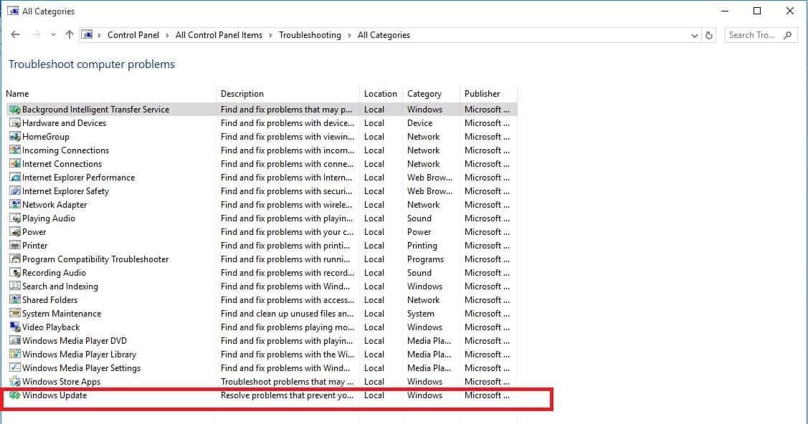
Task: Click the 'Power' category cell
Action: (x=419, y=232)
